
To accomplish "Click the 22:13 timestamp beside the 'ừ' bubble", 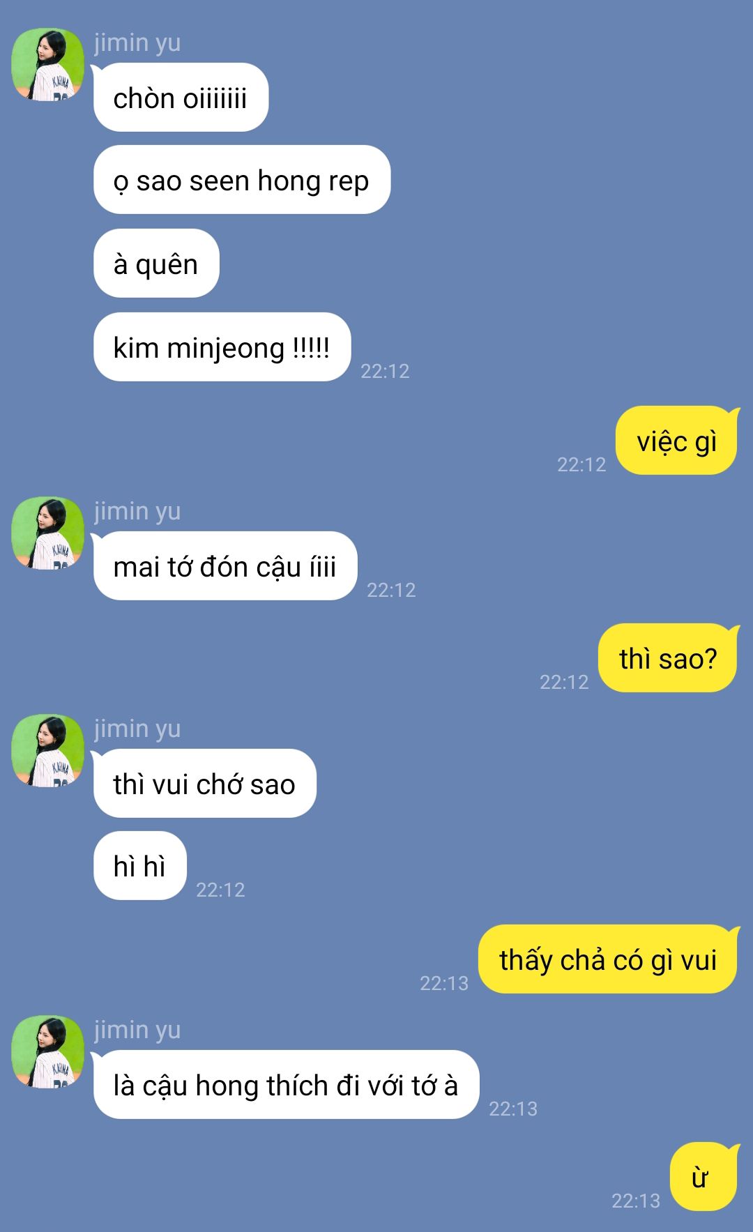I will [636, 1201].
